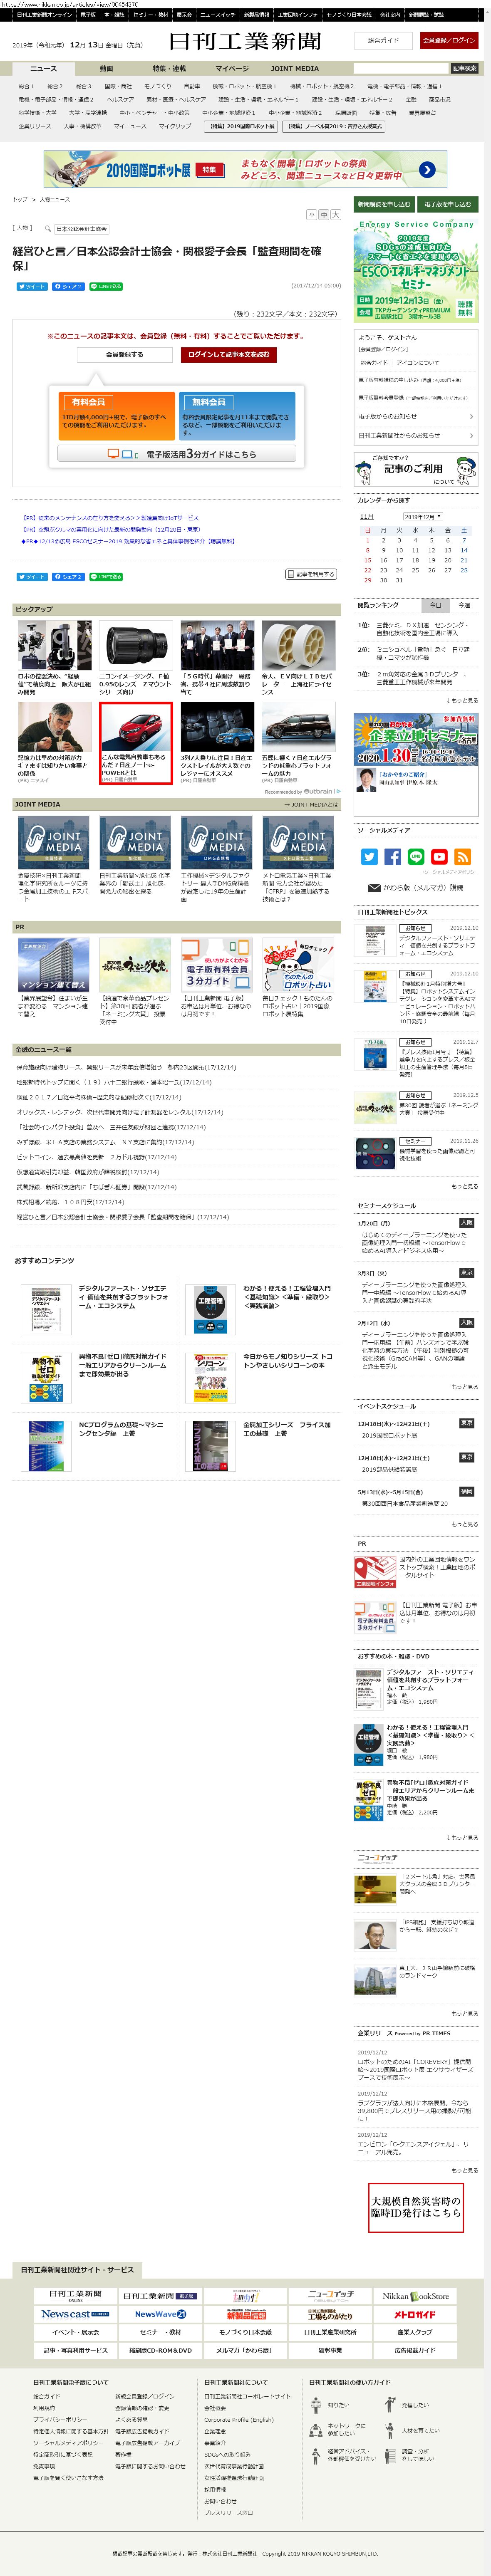Viewport: 491px width, 2576px height.
Task: Expand 日刊工業新聞社からのお知らせ row
Action: [x=415, y=435]
